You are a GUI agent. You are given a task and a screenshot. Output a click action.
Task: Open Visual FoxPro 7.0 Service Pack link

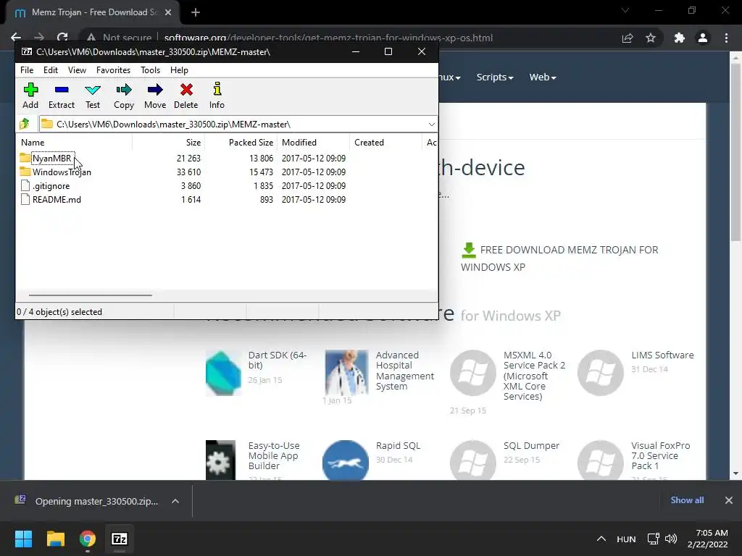pos(661,455)
